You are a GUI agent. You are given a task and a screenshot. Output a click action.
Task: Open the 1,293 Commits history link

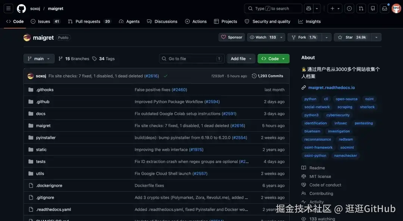click(x=268, y=76)
